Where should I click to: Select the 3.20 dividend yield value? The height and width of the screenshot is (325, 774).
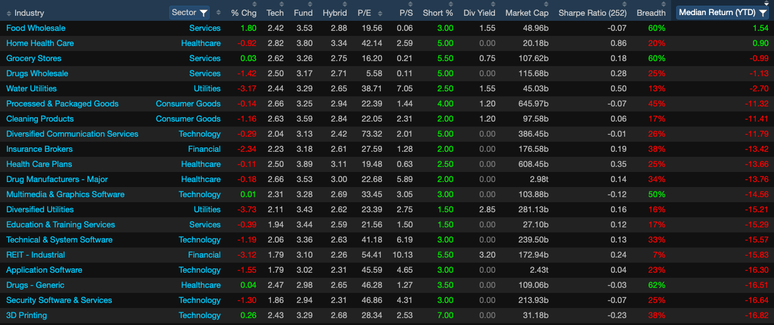pos(487,255)
